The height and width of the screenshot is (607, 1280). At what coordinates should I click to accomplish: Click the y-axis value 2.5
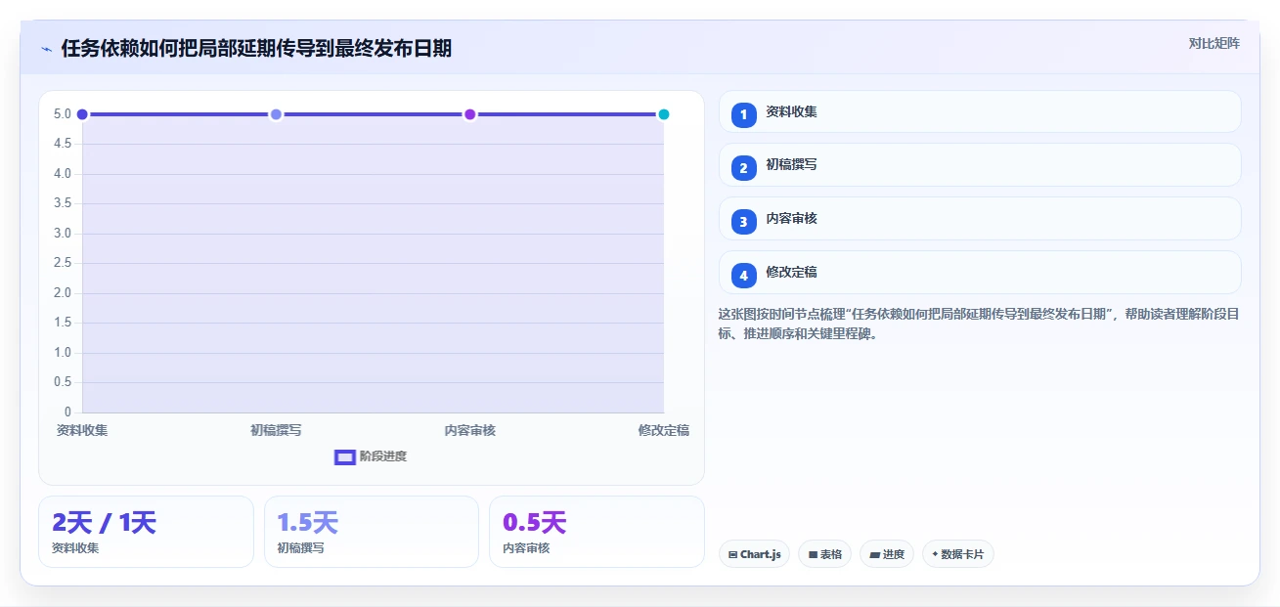tap(63, 263)
